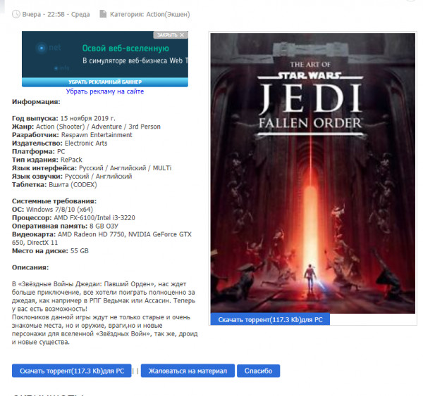The image size is (423, 396).
Task: Click the disk space 55 GB text
Action: (x=79, y=251)
